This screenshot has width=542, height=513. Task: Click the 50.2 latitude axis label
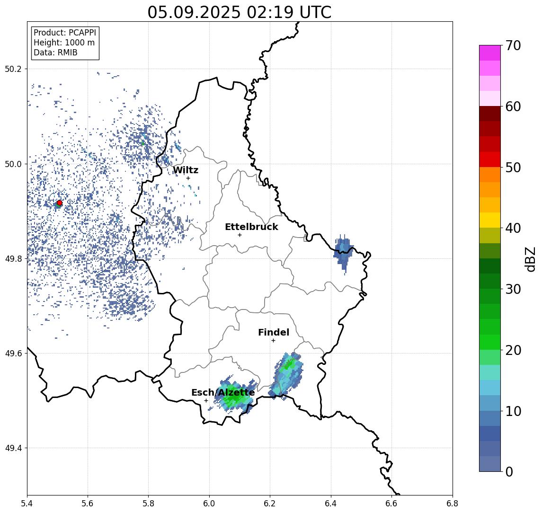pyautogui.click(x=13, y=69)
